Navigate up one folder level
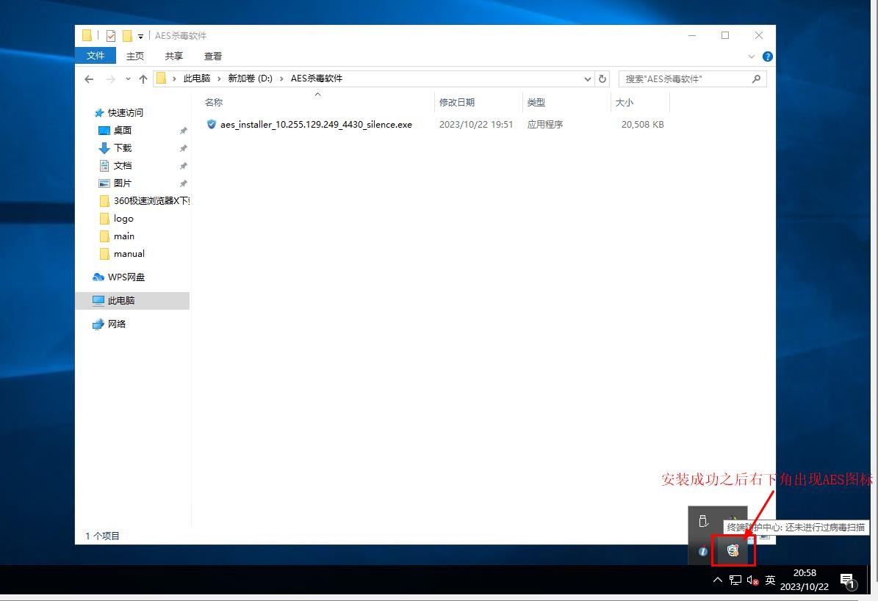Image resolution: width=878 pixels, height=601 pixels. point(143,79)
